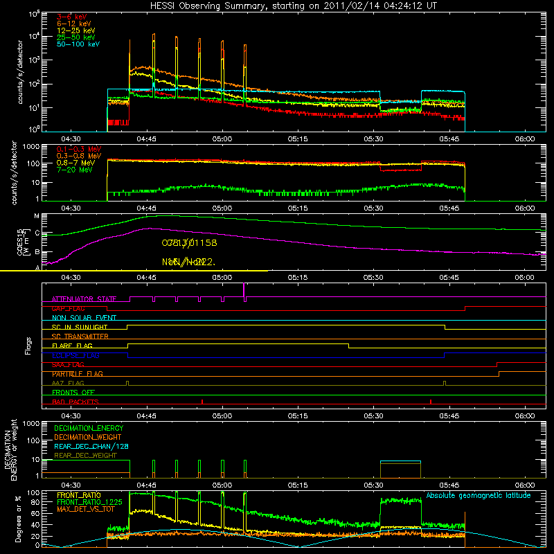Click the Absolute geomagnetic latitude label

[x=479, y=495]
